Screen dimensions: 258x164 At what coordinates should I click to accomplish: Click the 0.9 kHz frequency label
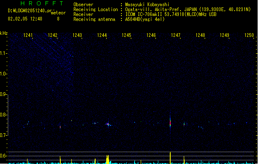[3, 94]
